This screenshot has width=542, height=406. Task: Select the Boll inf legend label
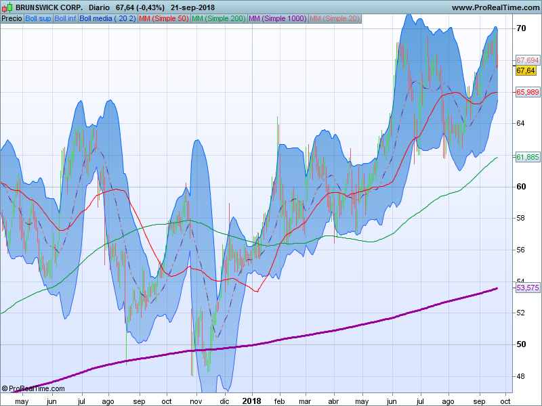[65, 19]
